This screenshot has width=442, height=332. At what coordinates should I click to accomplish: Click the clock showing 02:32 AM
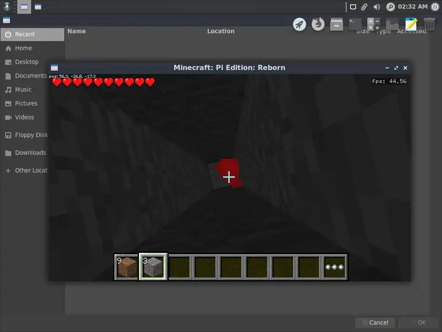[x=413, y=7]
